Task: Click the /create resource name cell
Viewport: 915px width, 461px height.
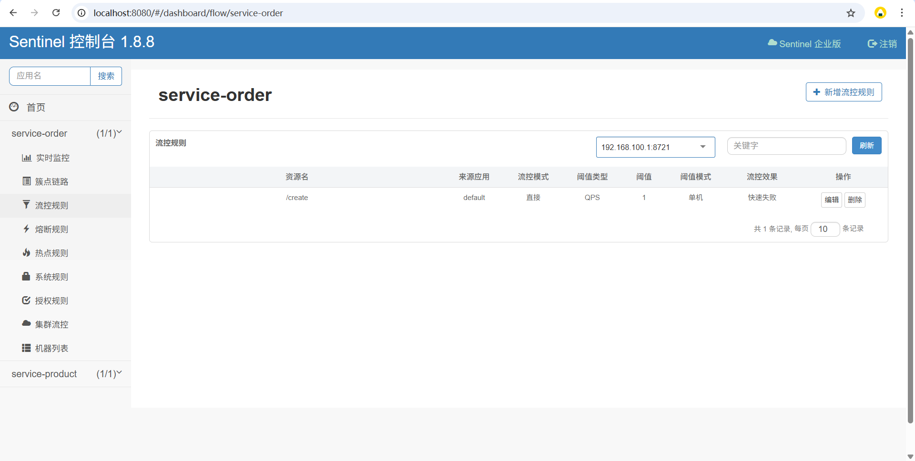Action: pos(297,198)
